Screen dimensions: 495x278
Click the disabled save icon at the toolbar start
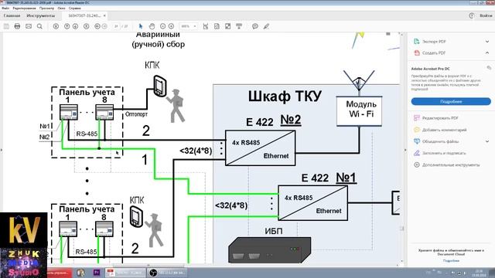coord(6,26)
